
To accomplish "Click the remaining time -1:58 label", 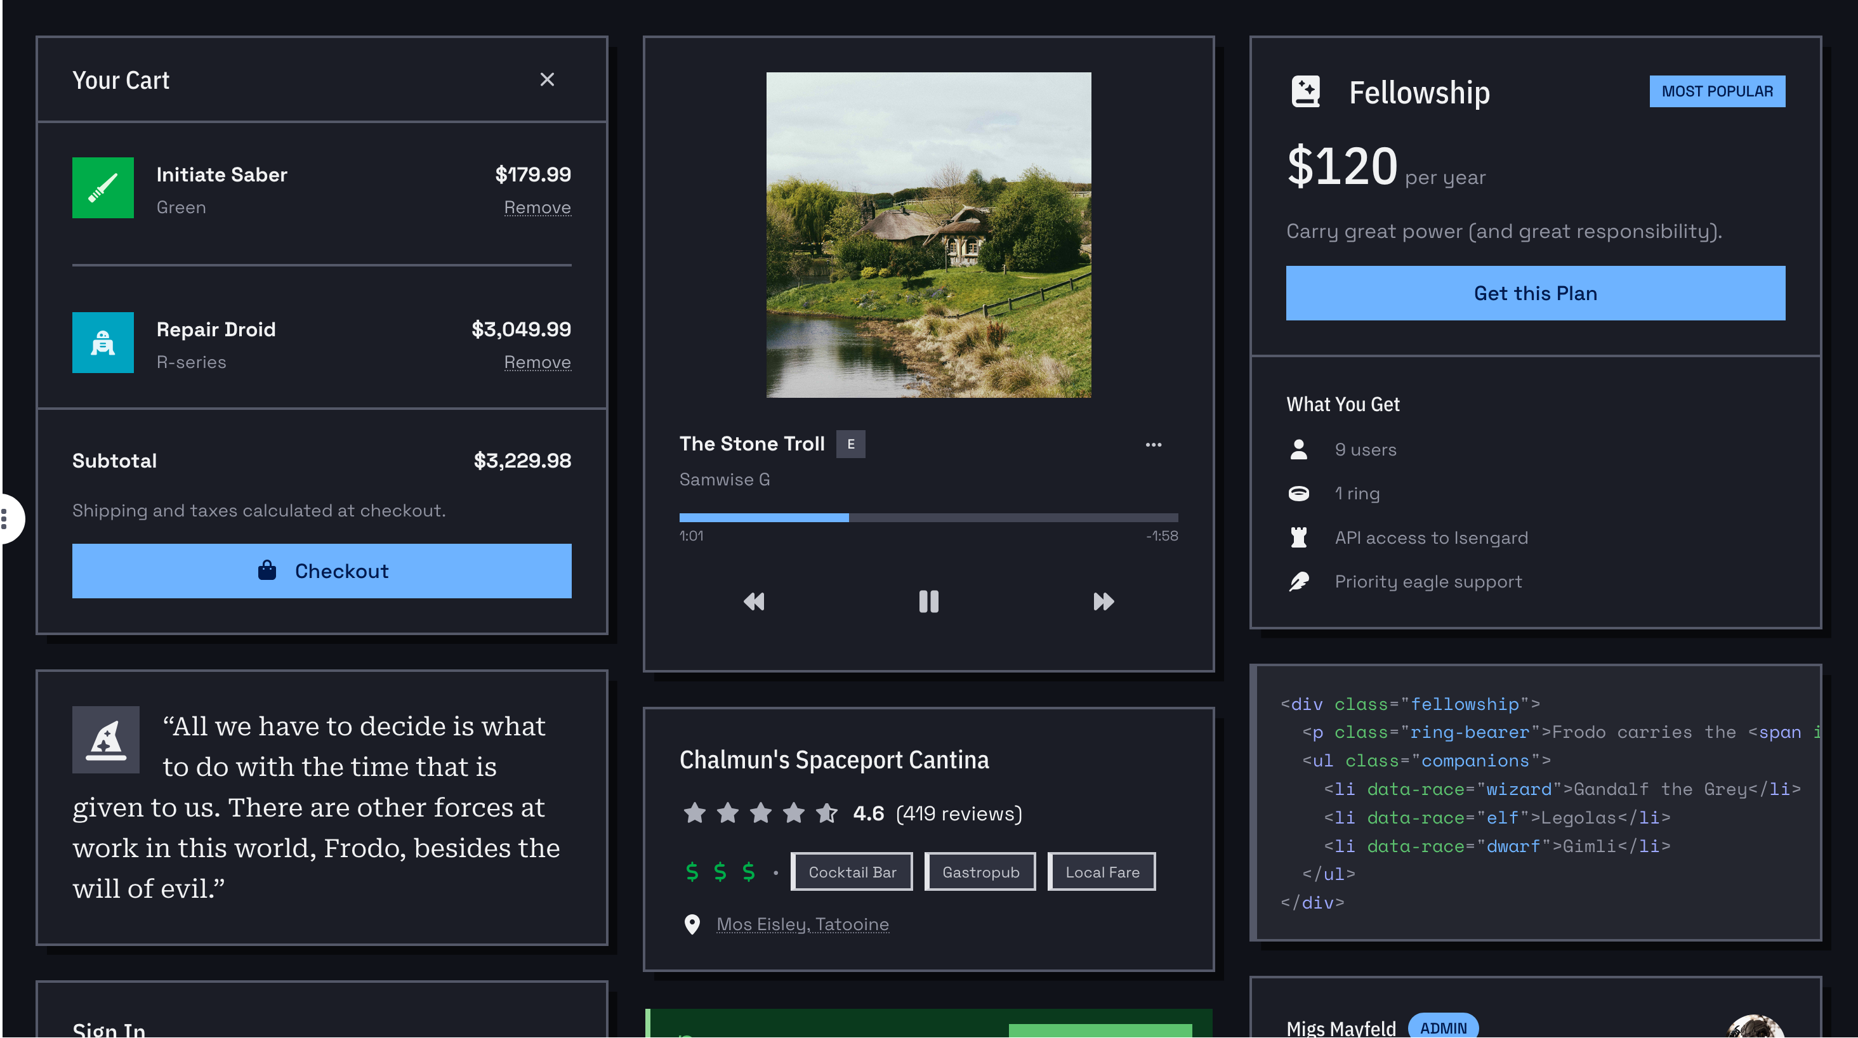I will point(1161,535).
